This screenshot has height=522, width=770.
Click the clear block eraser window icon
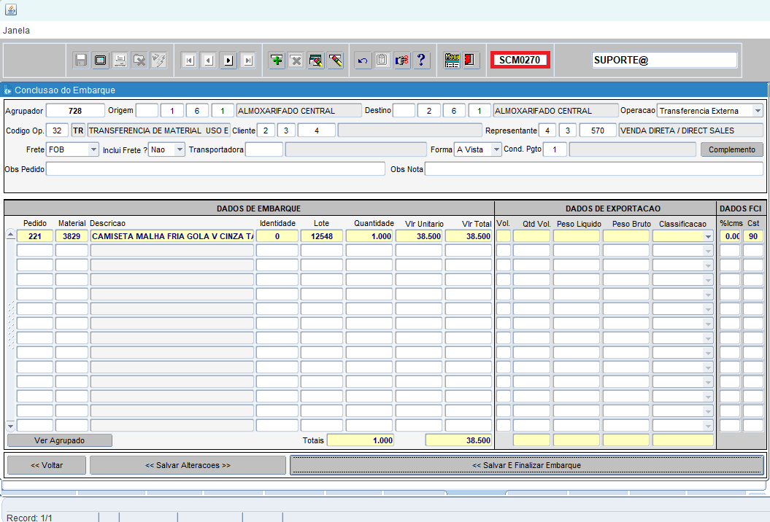pyautogui.click(x=316, y=61)
